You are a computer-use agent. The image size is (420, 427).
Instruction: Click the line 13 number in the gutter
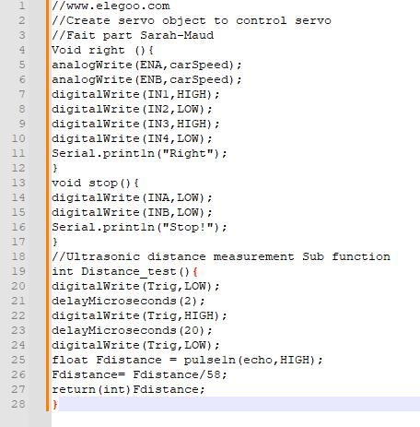pos(18,183)
